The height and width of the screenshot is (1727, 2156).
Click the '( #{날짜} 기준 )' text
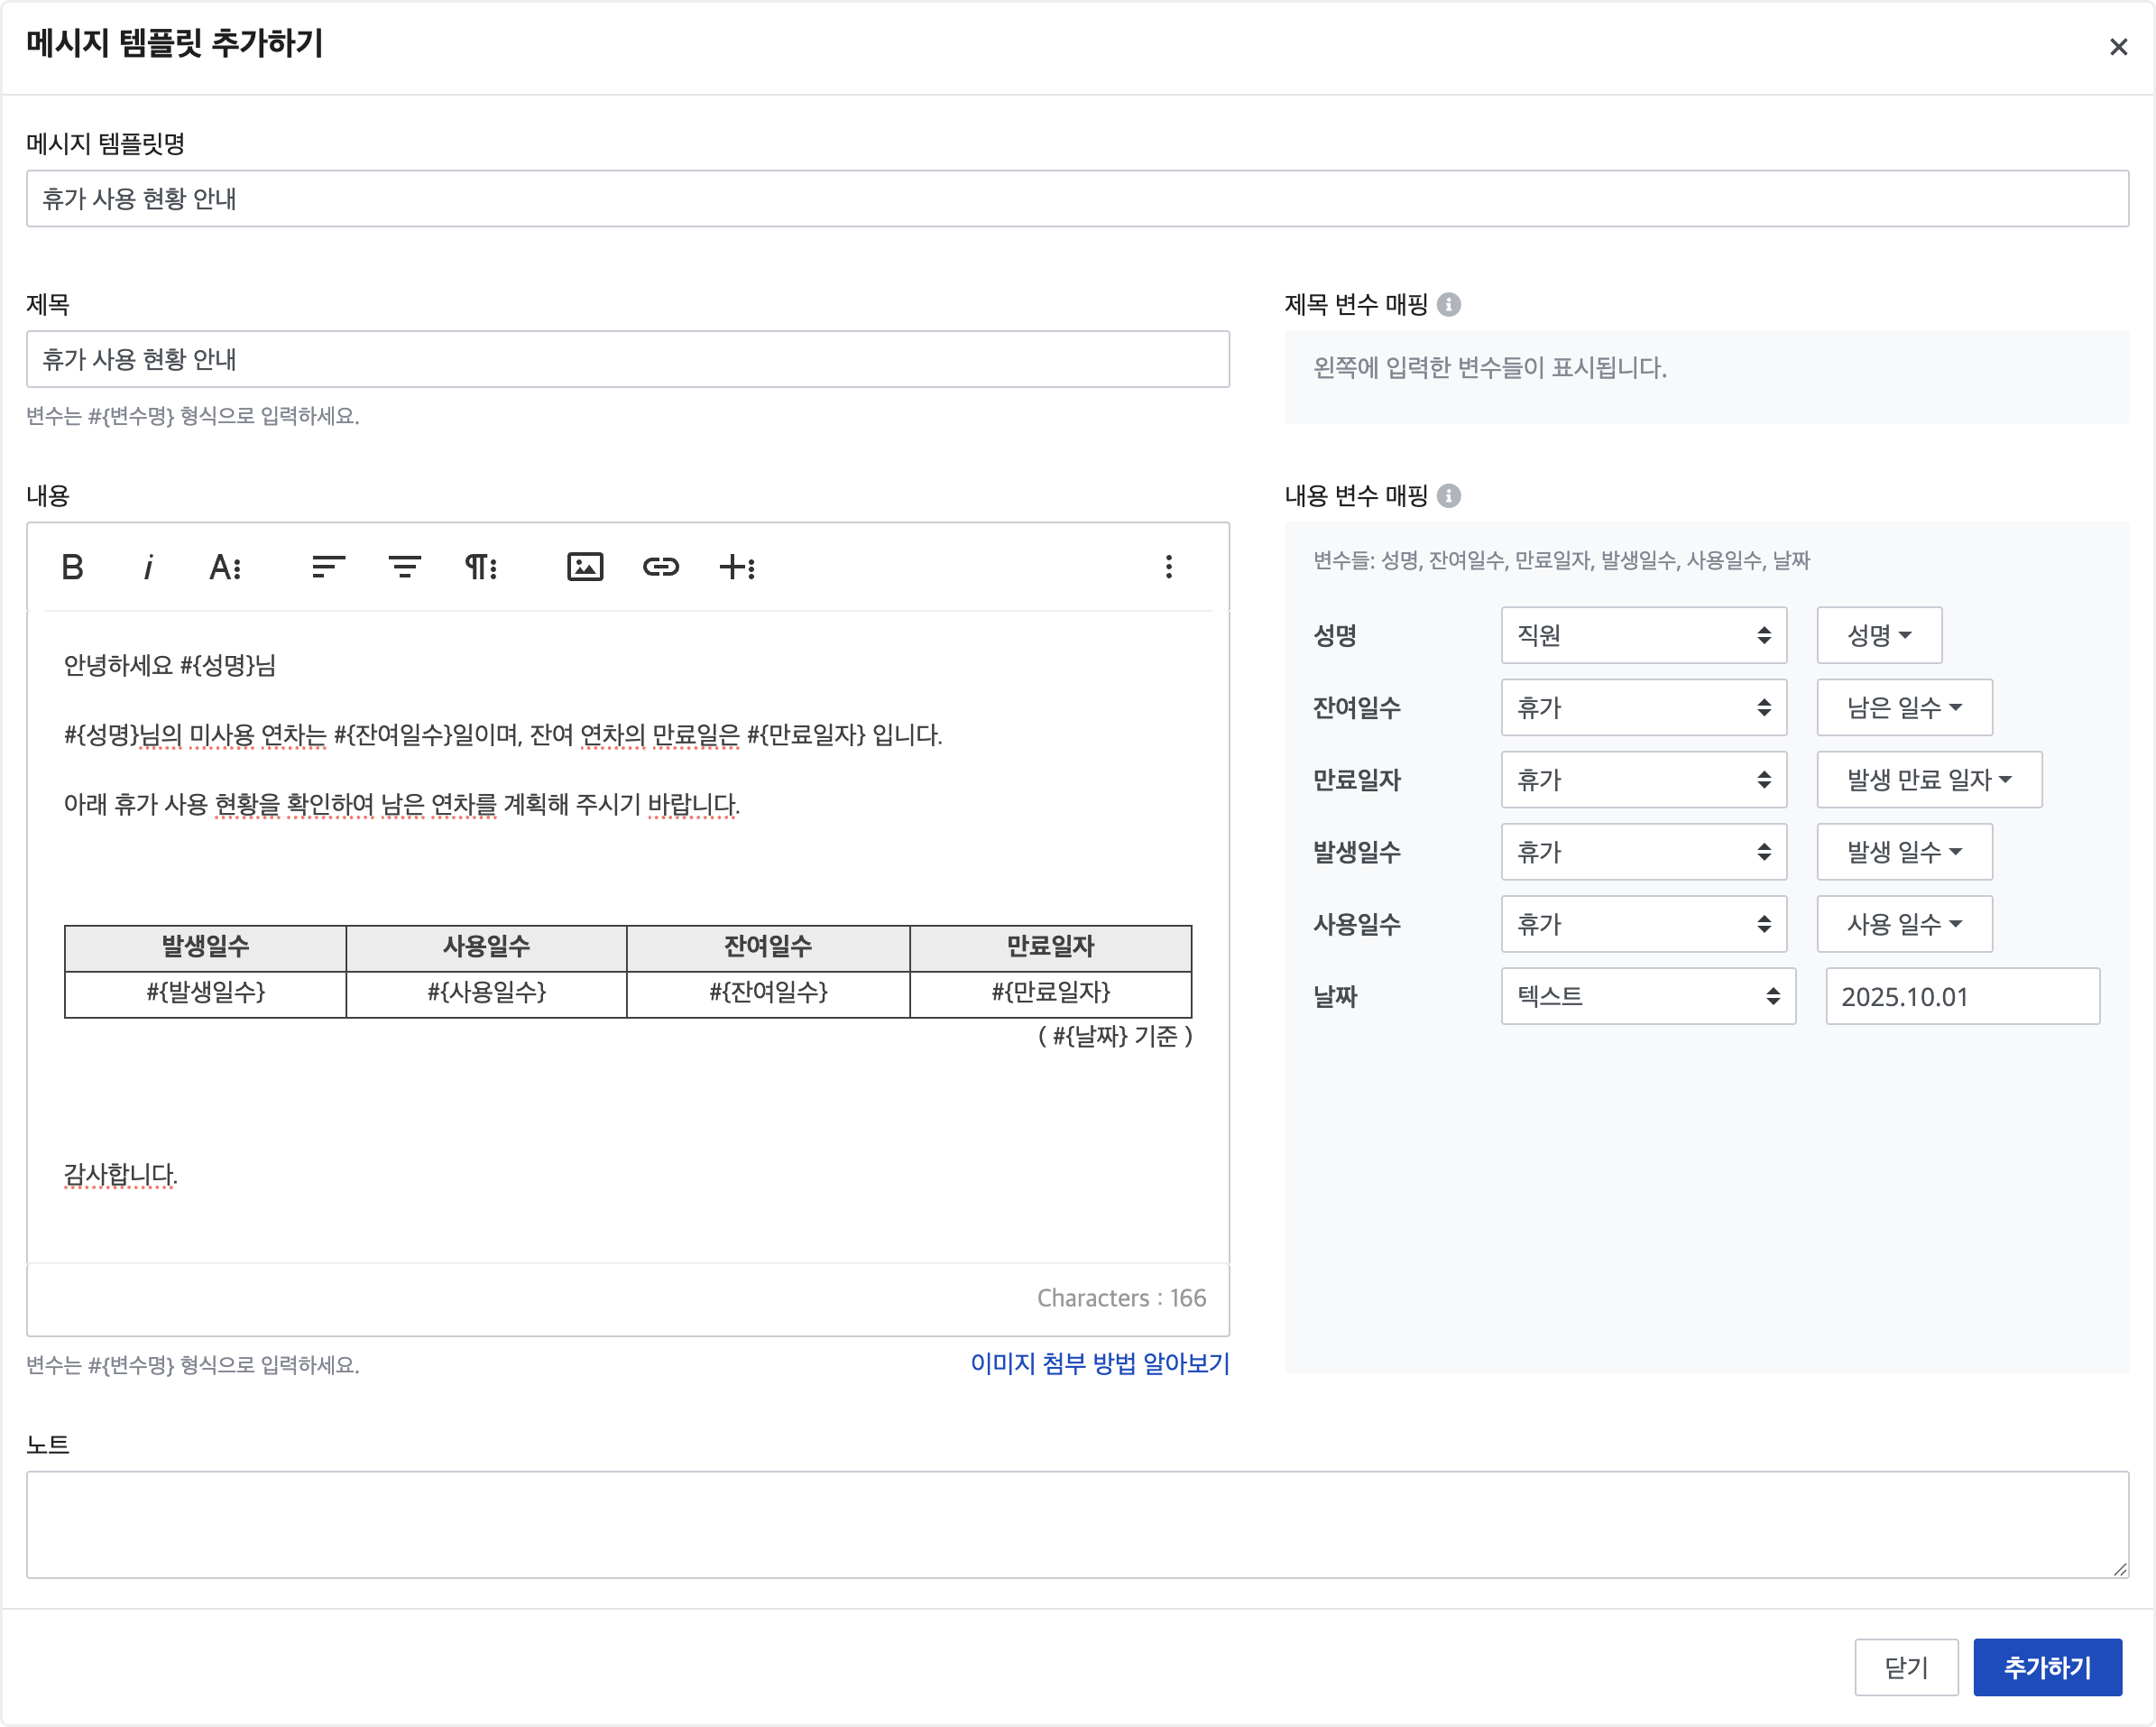pyautogui.click(x=1114, y=1036)
